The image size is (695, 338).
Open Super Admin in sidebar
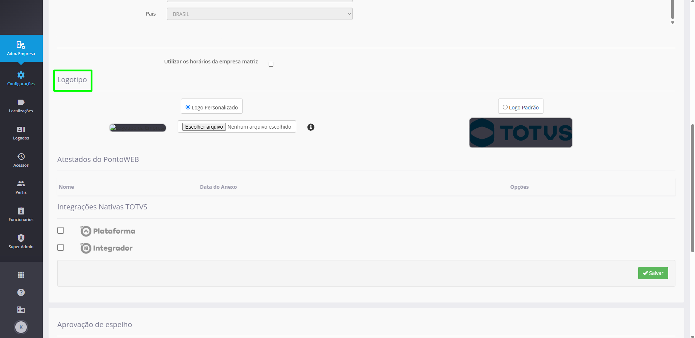(21, 242)
